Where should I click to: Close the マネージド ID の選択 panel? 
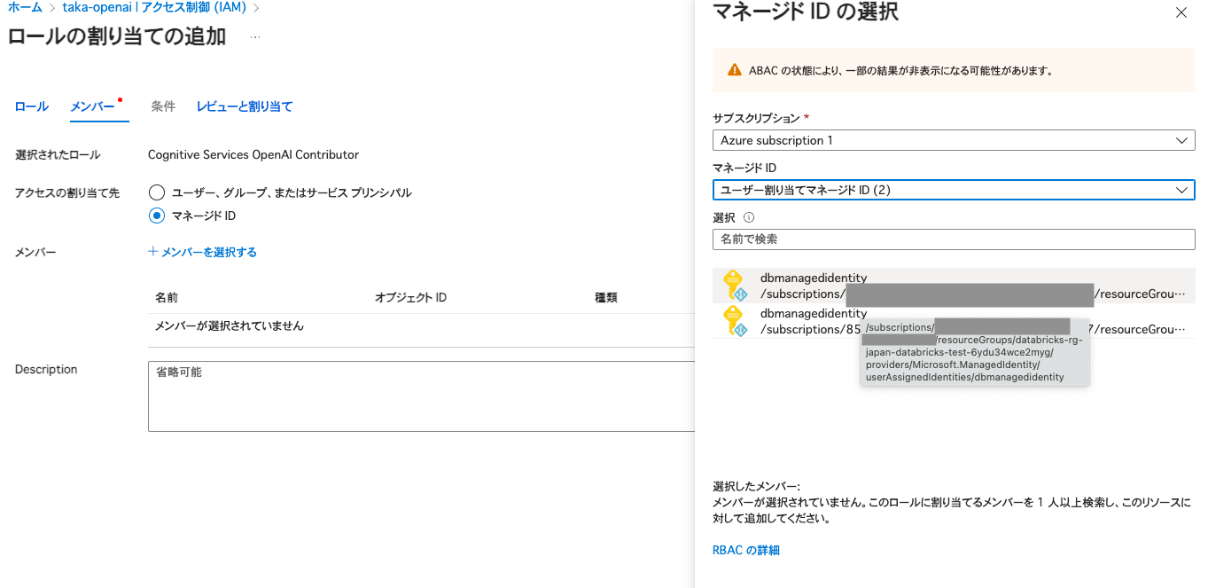[x=1181, y=12]
